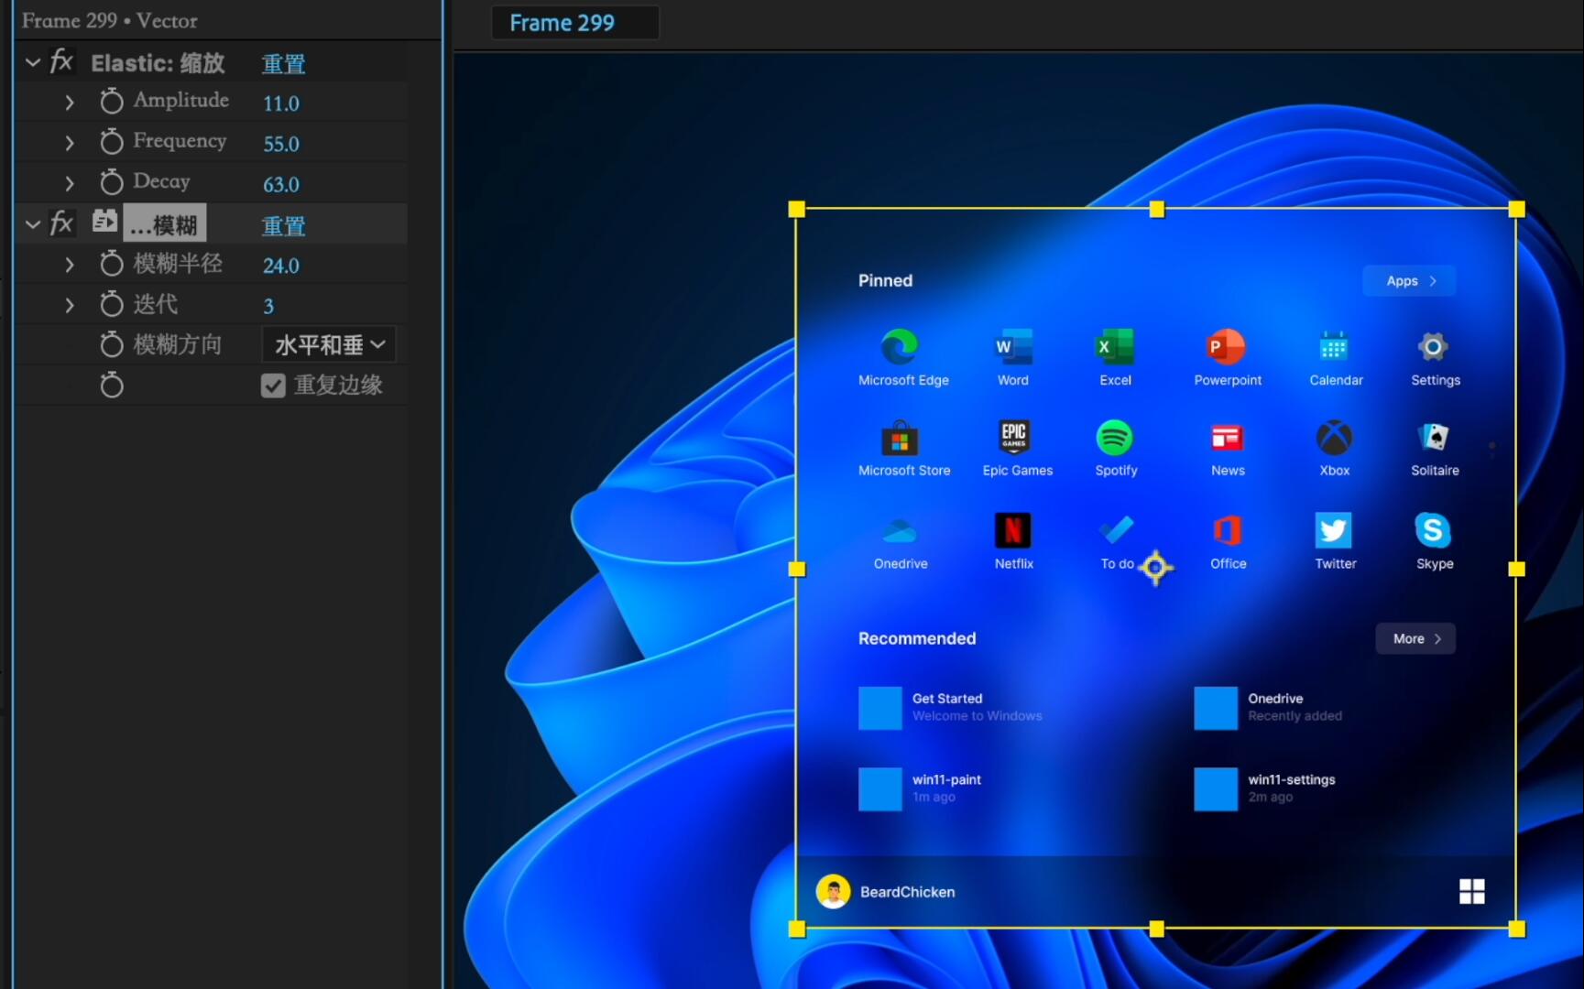Click the Frequency stopwatch icon
The image size is (1584, 989).
111,142
